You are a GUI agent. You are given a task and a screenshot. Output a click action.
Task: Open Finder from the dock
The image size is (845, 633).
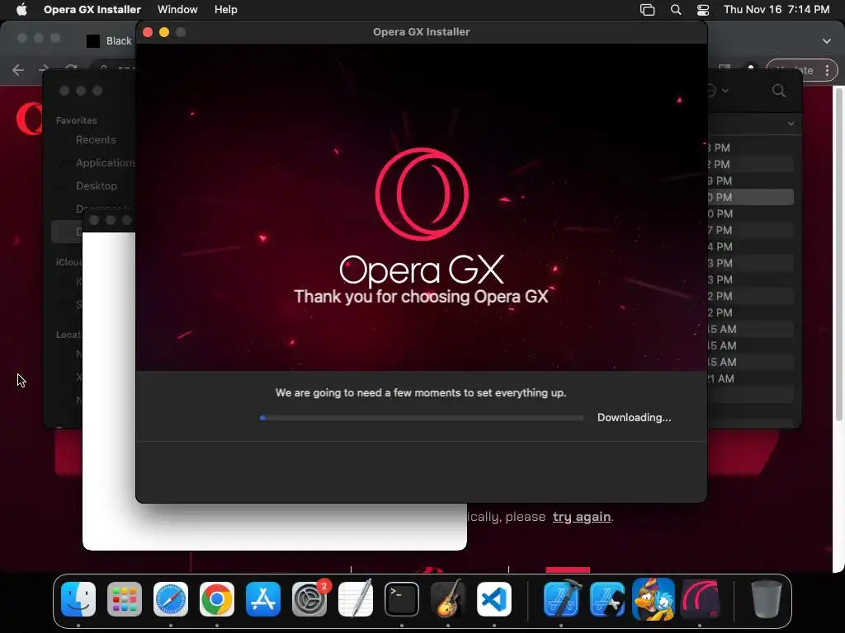pos(78,599)
